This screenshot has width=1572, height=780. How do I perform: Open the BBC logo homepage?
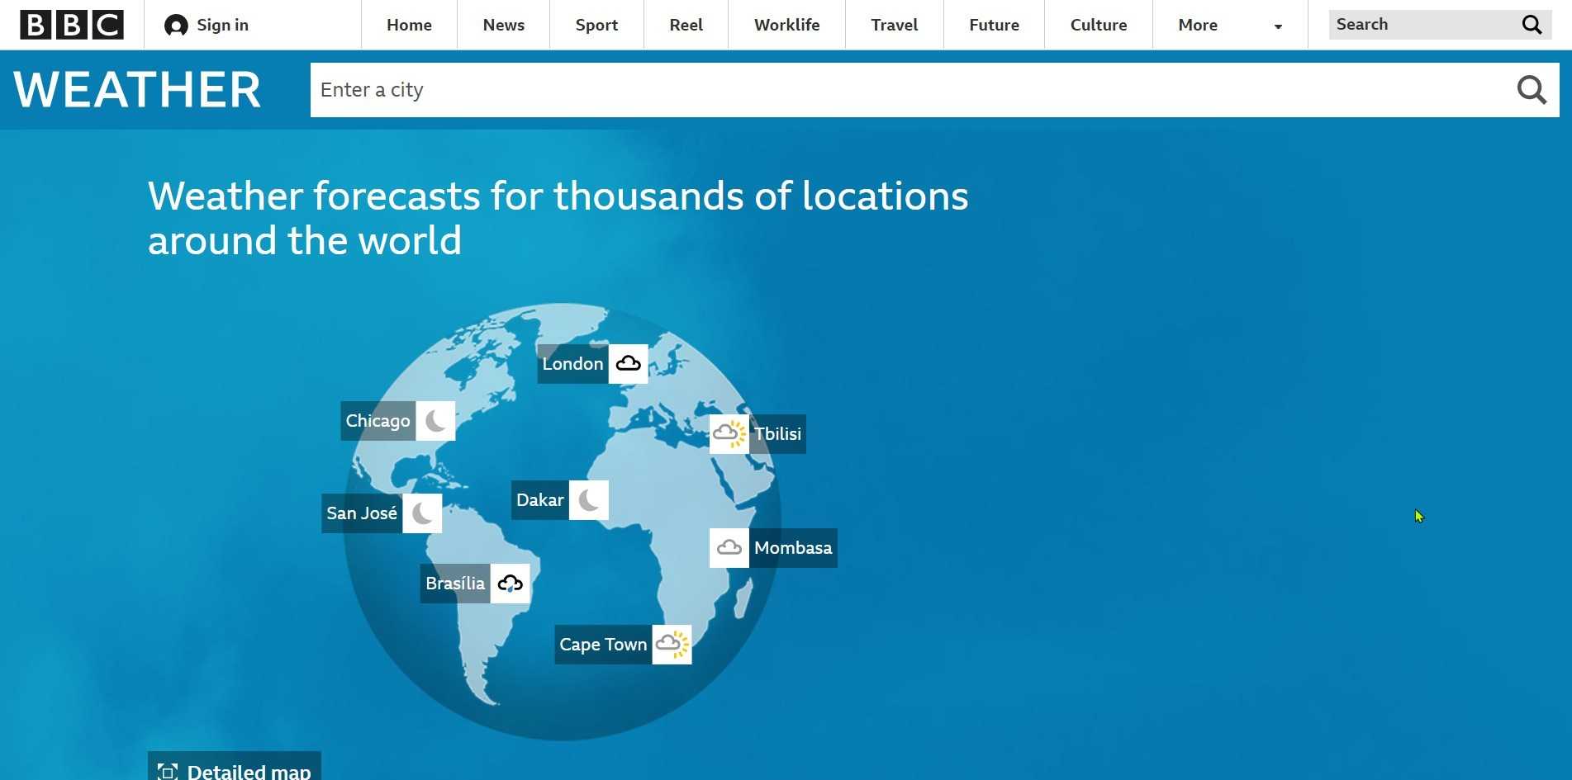point(72,25)
